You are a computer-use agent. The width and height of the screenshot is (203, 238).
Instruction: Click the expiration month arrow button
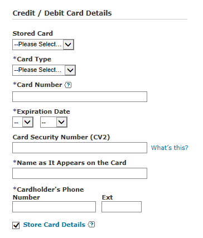pos(27,122)
